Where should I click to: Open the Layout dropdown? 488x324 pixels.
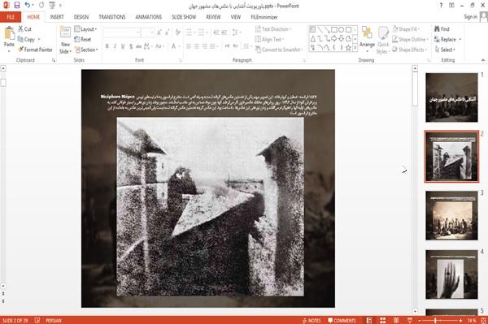tap(85, 29)
